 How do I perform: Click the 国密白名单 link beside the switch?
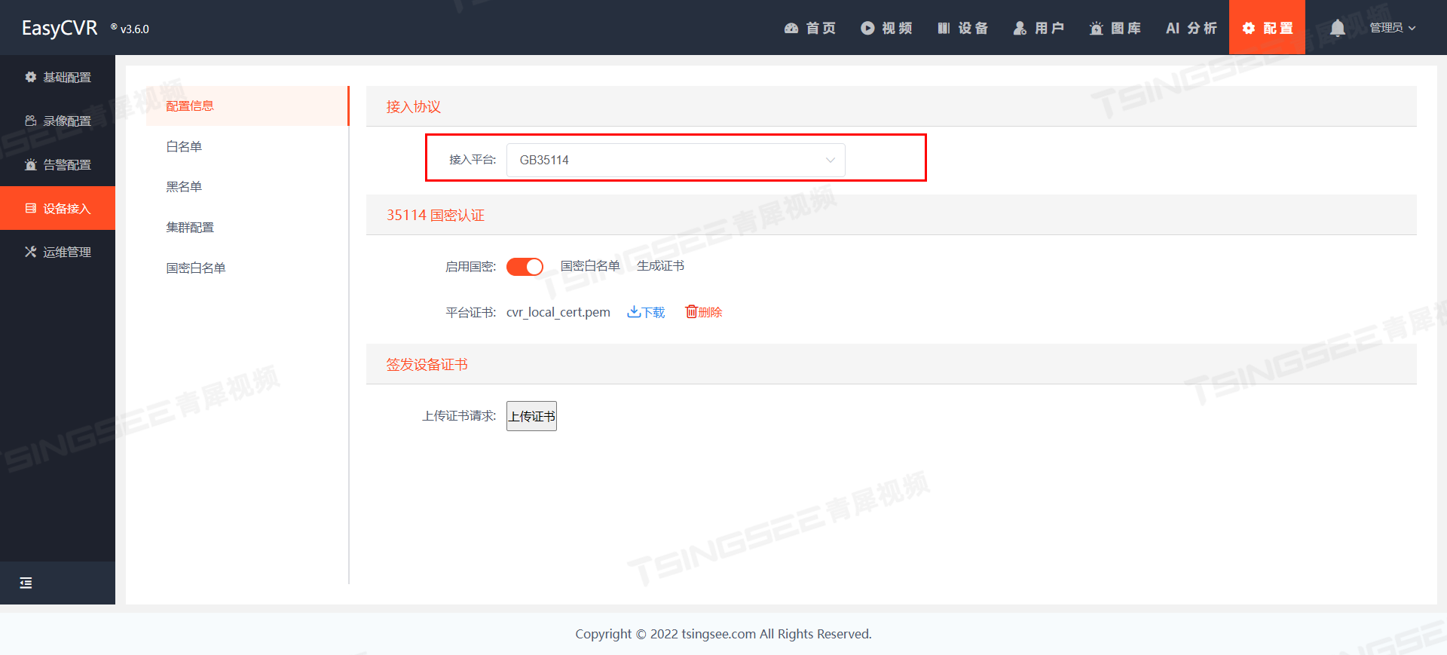[590, 266]
